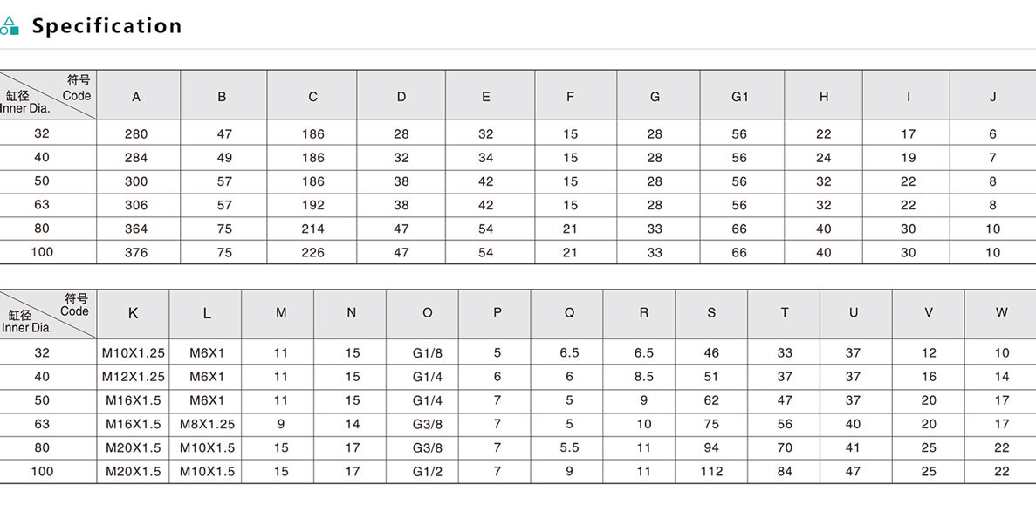1036x505 pixels.
Task: Select the G1/8 port size cell
Action: click(x=427, y=353)
